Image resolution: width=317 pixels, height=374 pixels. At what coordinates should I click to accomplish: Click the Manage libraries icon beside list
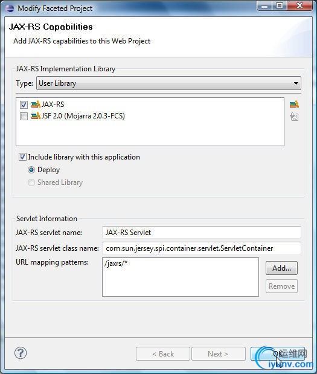coord(294,105)
